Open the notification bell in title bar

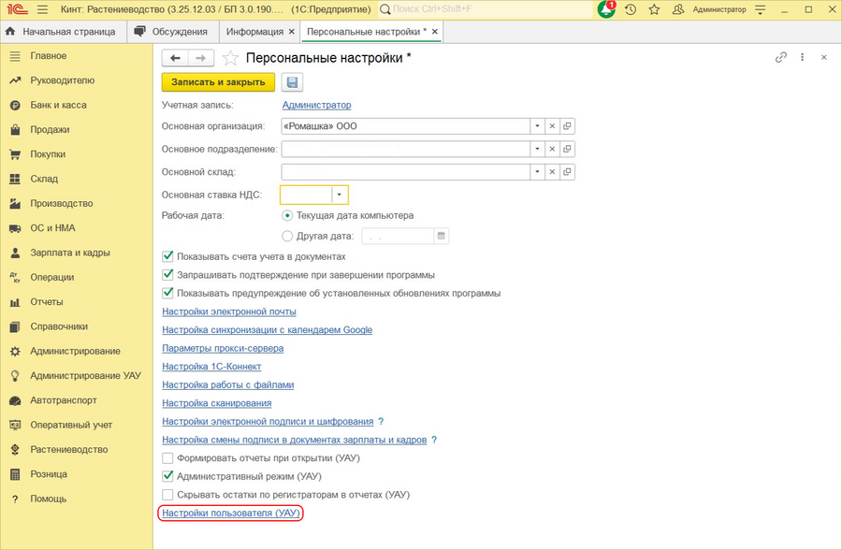tap(606, 9)
